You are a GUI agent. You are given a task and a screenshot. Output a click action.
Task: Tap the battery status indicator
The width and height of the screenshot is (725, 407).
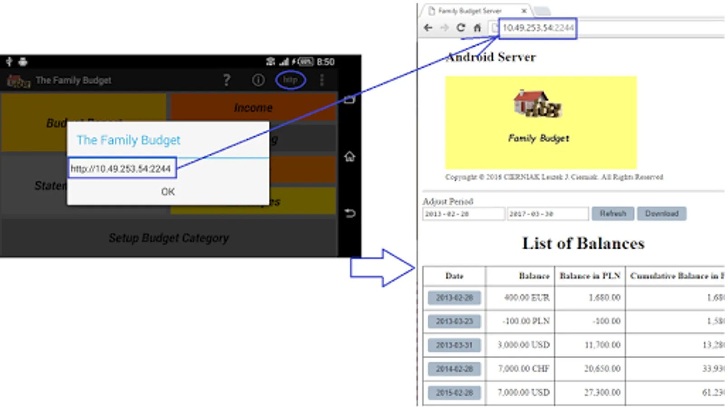coord(305,62)
